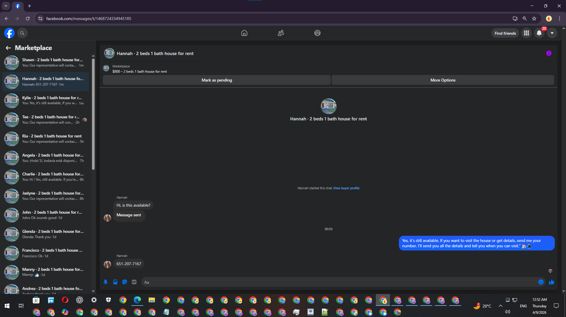The image size is (566, 317).
Task: Open Task View on the taskbar
Action: [21, 306]
